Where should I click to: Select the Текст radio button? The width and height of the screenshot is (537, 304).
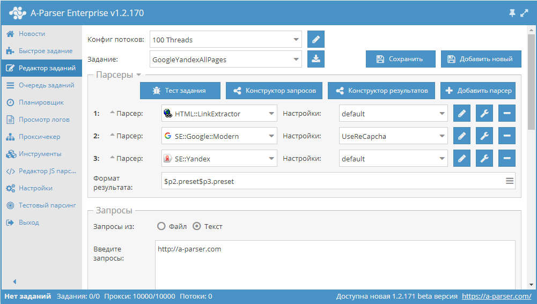pos(196,226)
